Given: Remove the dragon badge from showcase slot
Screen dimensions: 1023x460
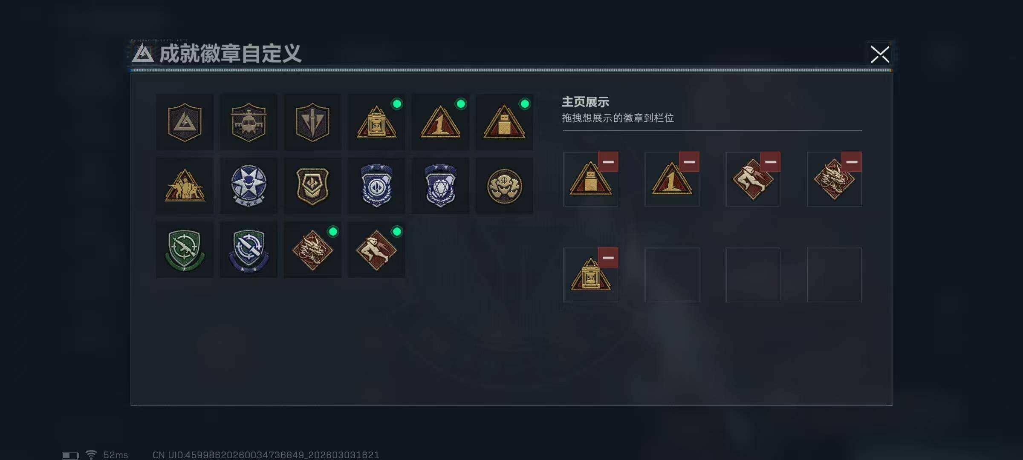Looking at the screenshot, I should tap(851, 162).
